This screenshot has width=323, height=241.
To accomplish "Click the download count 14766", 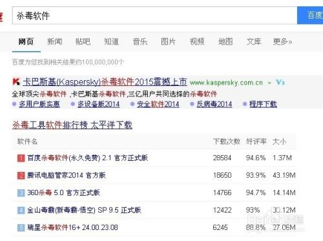I will 222,193.
